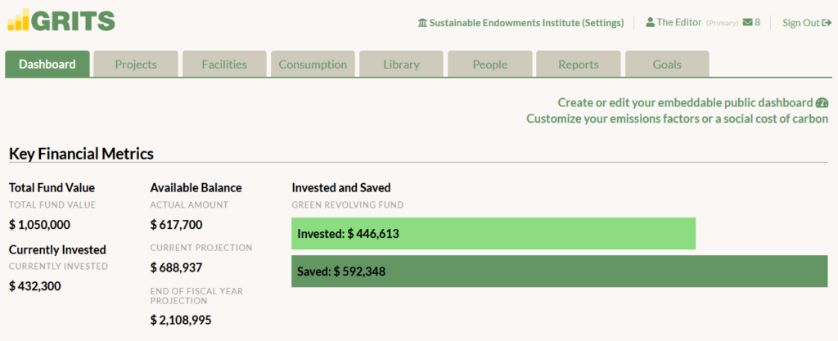This screenshot has width=838, height=341.
Task: Click the dark green Saved bar
Action: (x=560, y=271)
